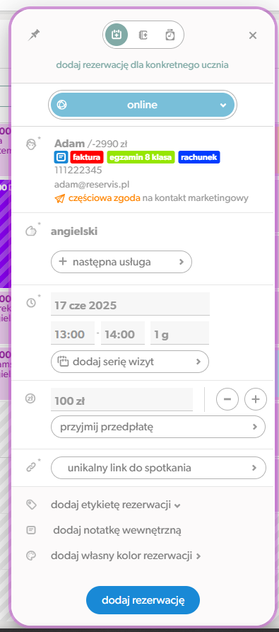
Task: Open częściowa zgoda marketing consent link
Action: pyautogui.click(x=105, y=198)
